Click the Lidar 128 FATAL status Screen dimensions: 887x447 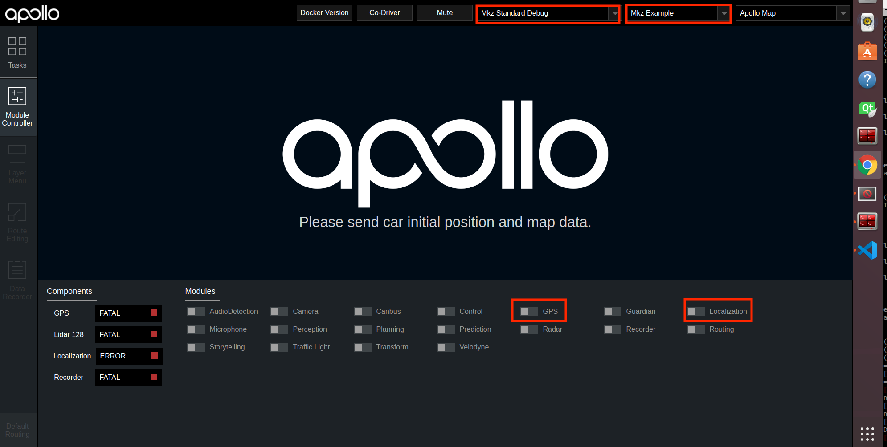coord(128,335)
